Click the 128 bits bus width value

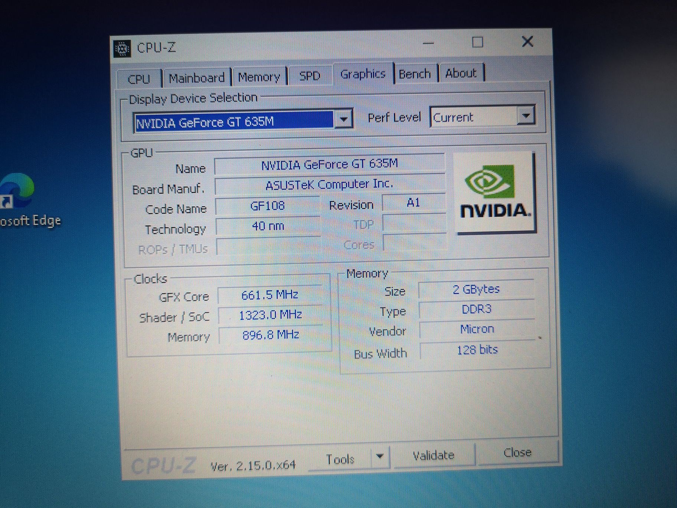pos(477,350)
